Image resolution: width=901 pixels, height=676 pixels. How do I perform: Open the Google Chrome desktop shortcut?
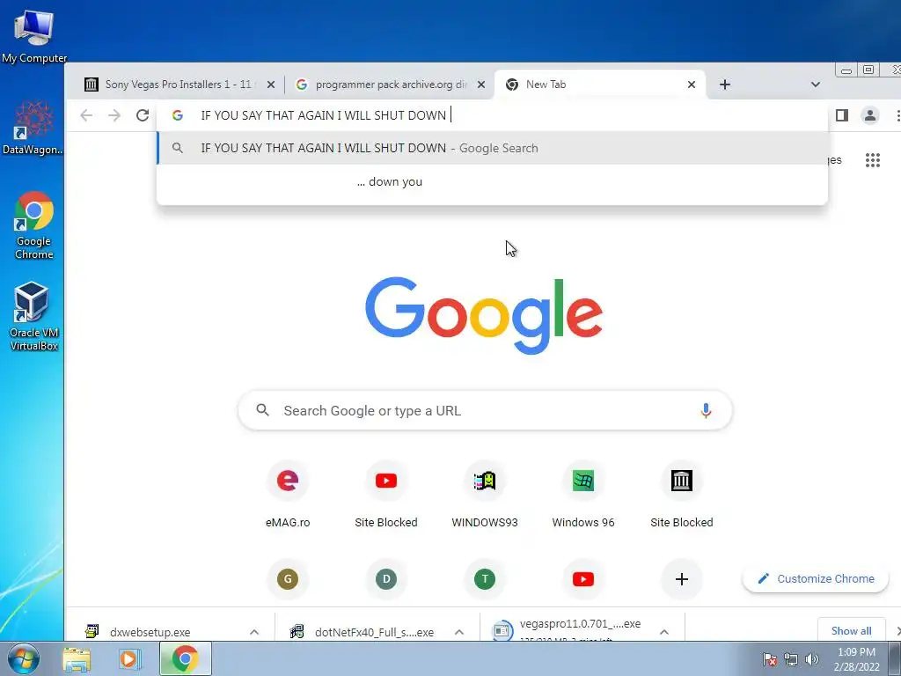pyautogui.click(x=33, y=224)
